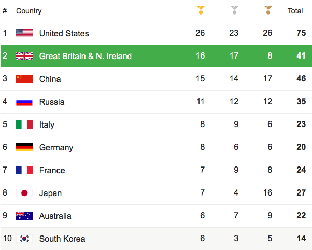Click the United States flag icon
The image size is (312, 250).
click(x=24, y=33)
